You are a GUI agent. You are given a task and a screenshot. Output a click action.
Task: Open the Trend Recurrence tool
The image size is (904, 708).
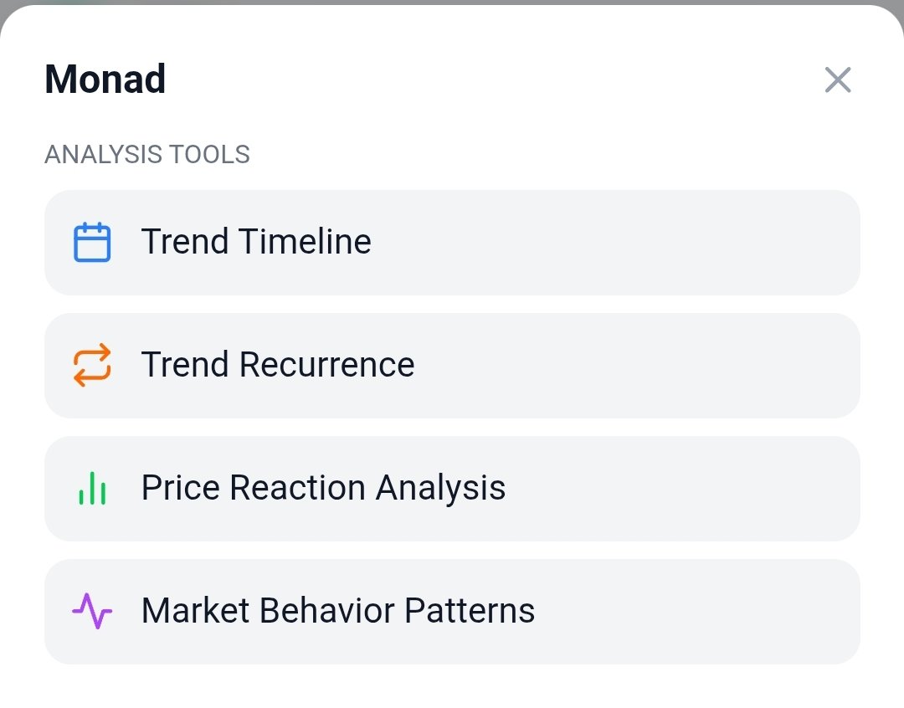[x=452, y=366]
